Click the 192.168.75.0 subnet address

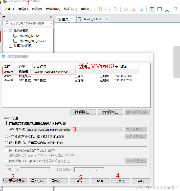pyautogui.click(x=123, y=80)
